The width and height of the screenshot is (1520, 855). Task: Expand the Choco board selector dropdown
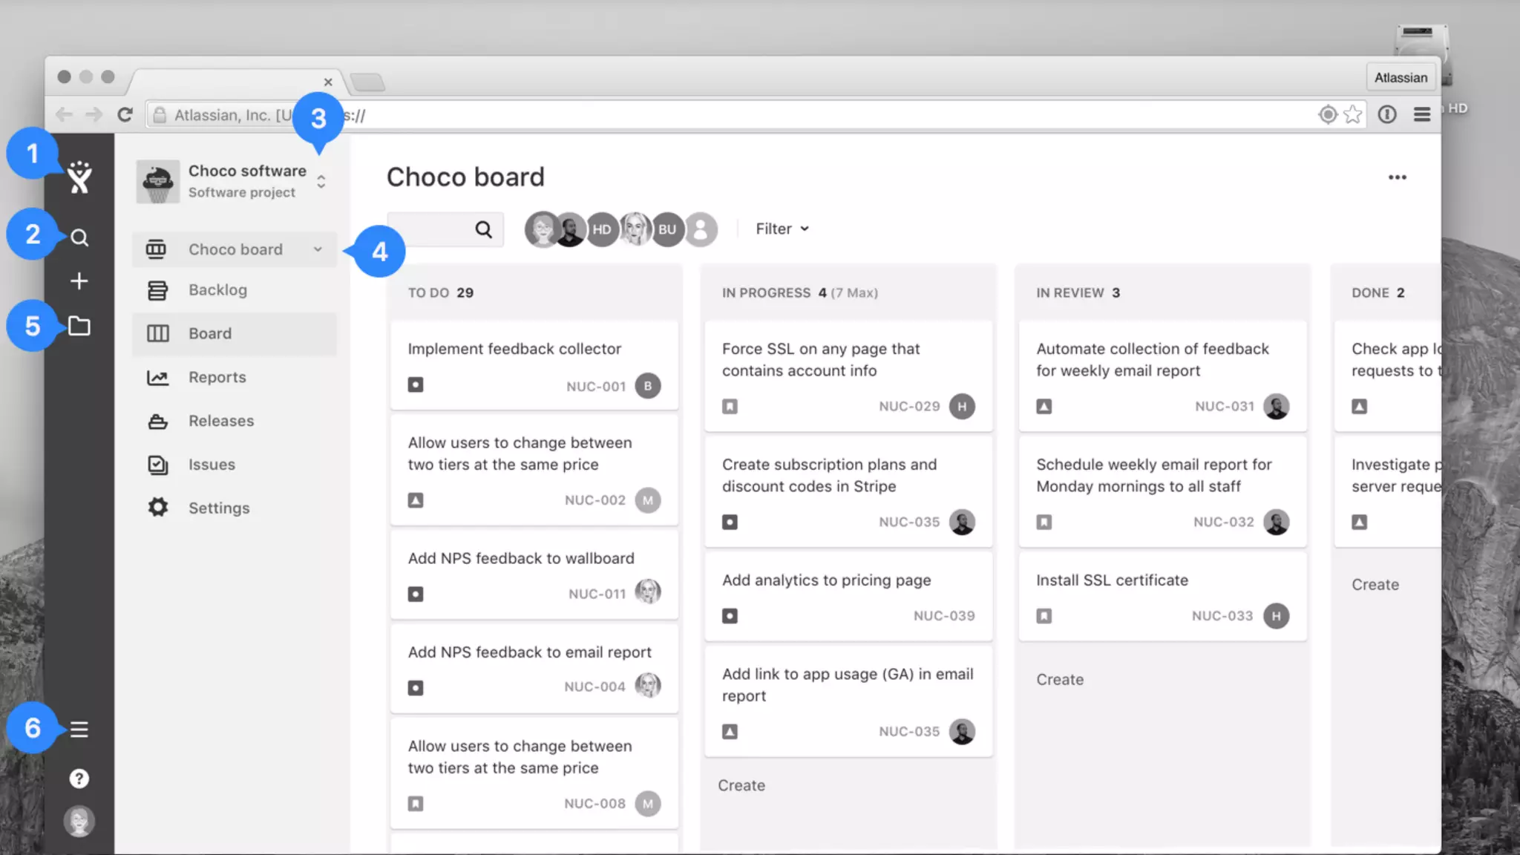pos(318,249)
